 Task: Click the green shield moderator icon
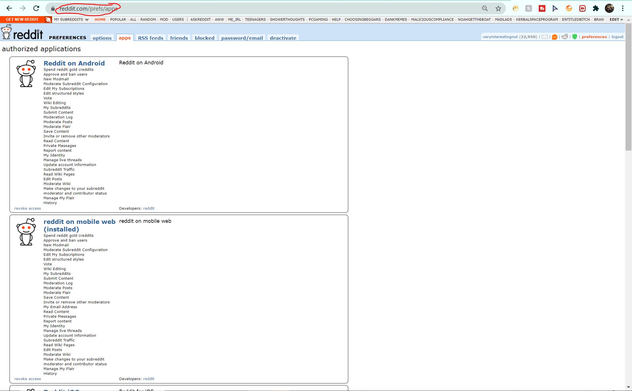575,37
